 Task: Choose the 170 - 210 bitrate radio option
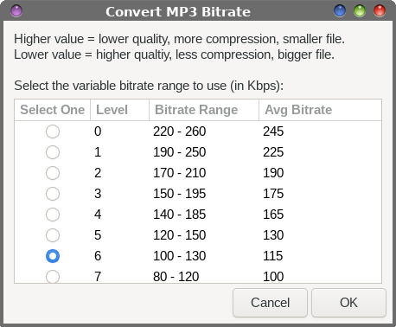point(53,173)
